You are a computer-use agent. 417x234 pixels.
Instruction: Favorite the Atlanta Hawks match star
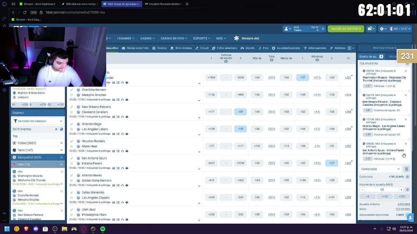coord(71,180)
